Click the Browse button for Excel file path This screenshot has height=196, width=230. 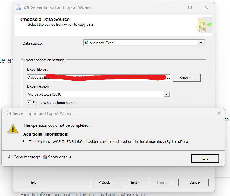[187, 78]
